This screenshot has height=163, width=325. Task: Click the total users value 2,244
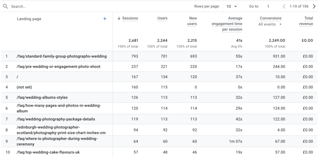point(162,40)
